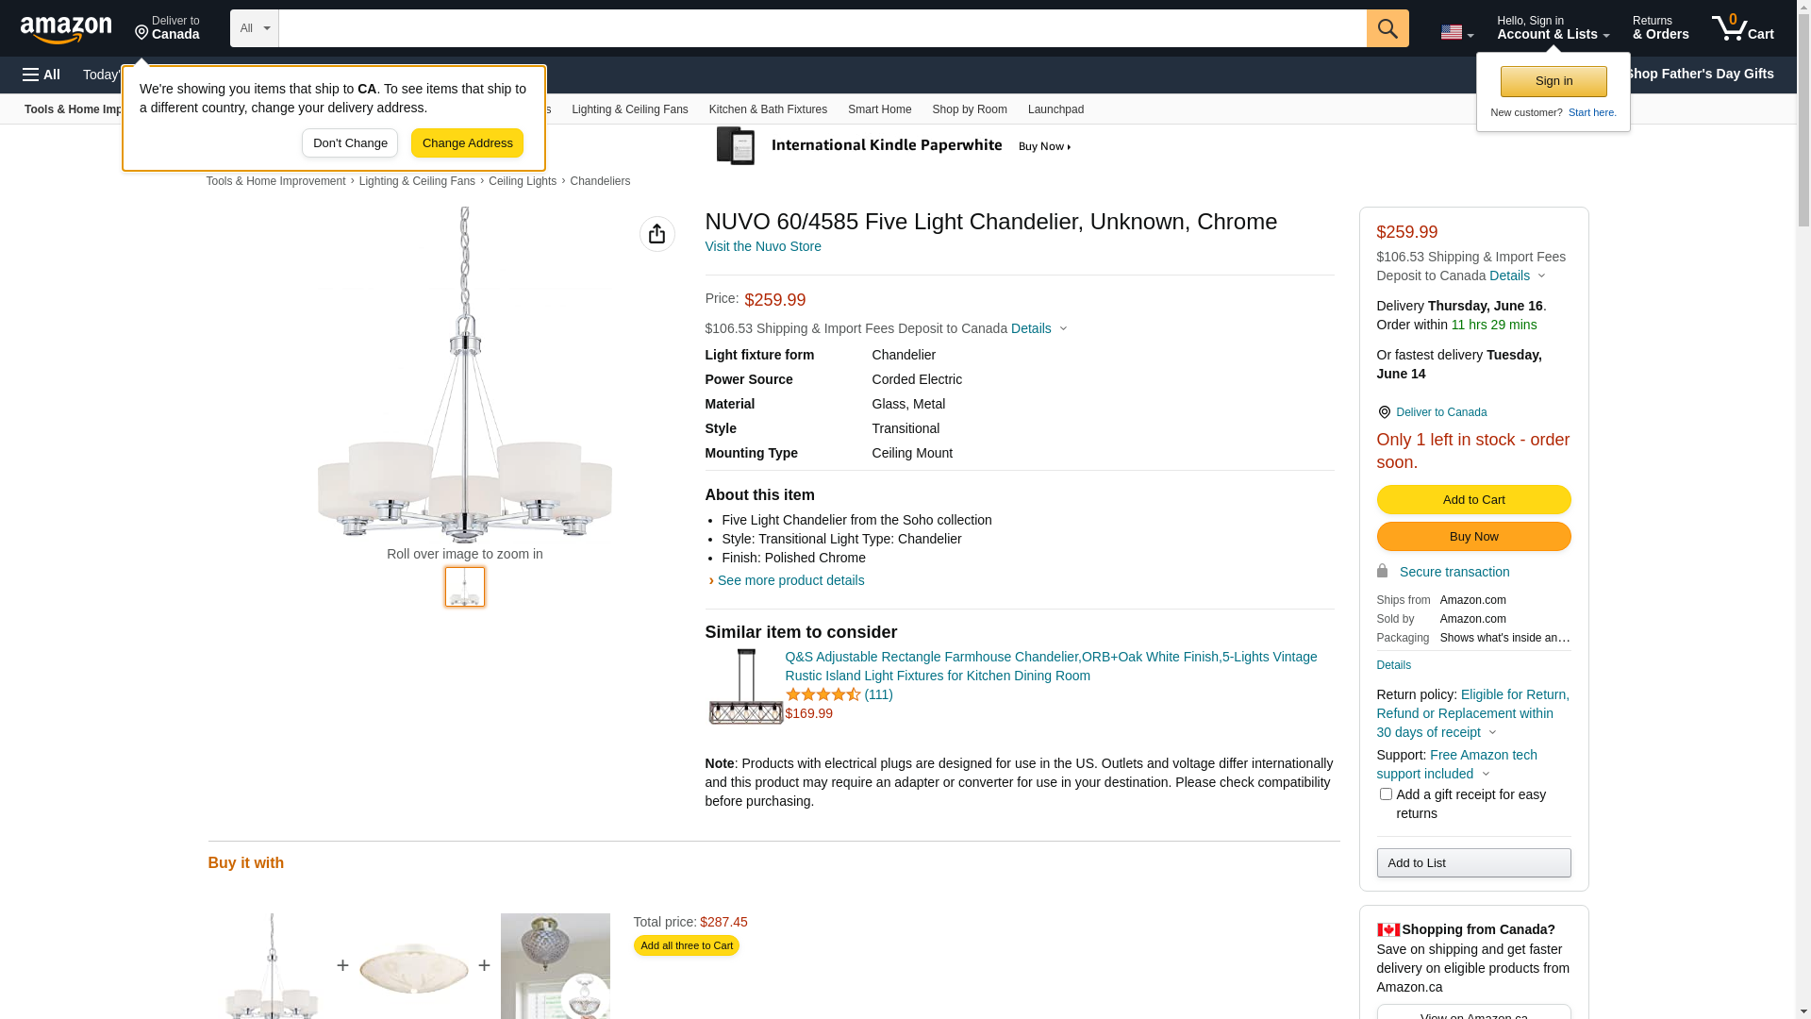Screen dimensions: 1811x1019
Task: Click the Add to Cart button
Action: point(1472,499)
